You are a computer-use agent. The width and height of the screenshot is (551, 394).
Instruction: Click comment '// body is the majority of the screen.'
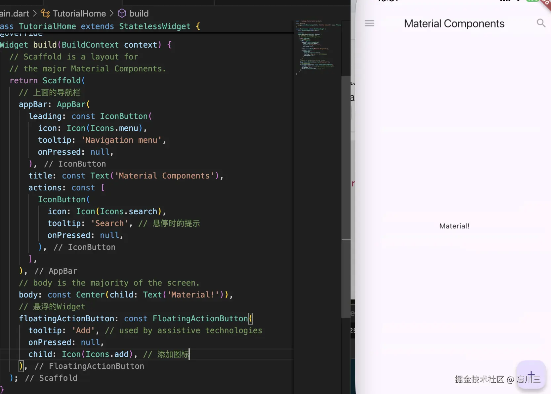109,283
